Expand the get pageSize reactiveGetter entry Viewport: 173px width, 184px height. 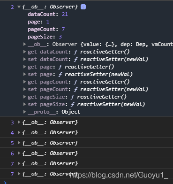pos(24,97)
